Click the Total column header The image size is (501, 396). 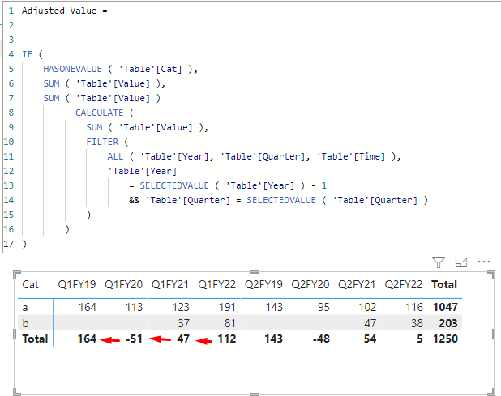[444, 284]
